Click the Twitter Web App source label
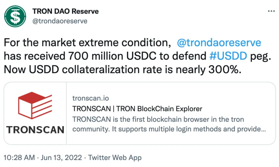The image size is (279, 167). [115, 157]
